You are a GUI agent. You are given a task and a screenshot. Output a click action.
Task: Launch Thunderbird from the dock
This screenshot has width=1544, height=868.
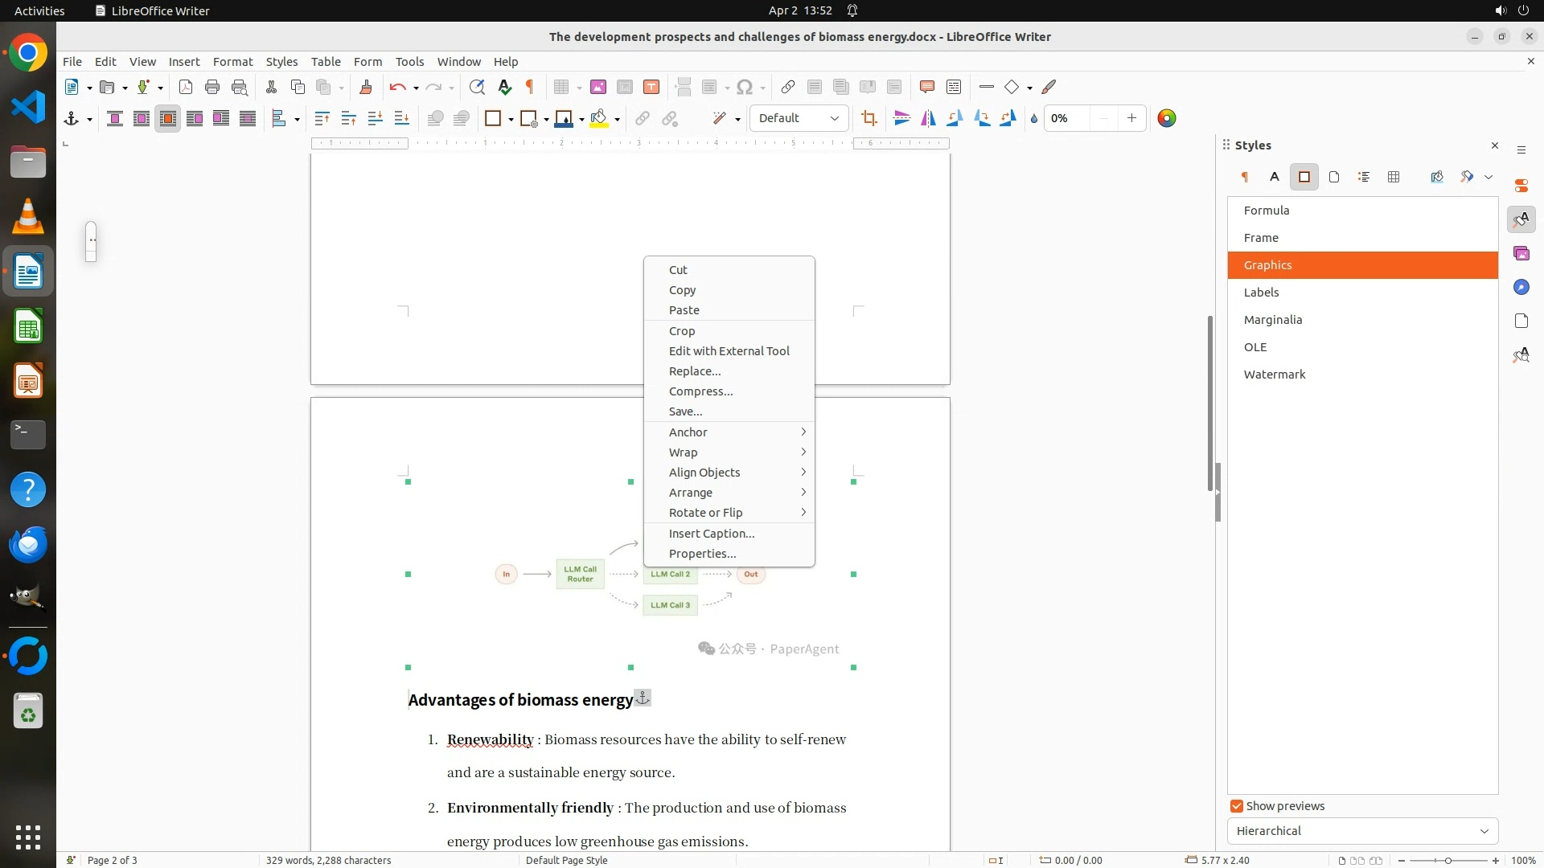coord(28,545)
